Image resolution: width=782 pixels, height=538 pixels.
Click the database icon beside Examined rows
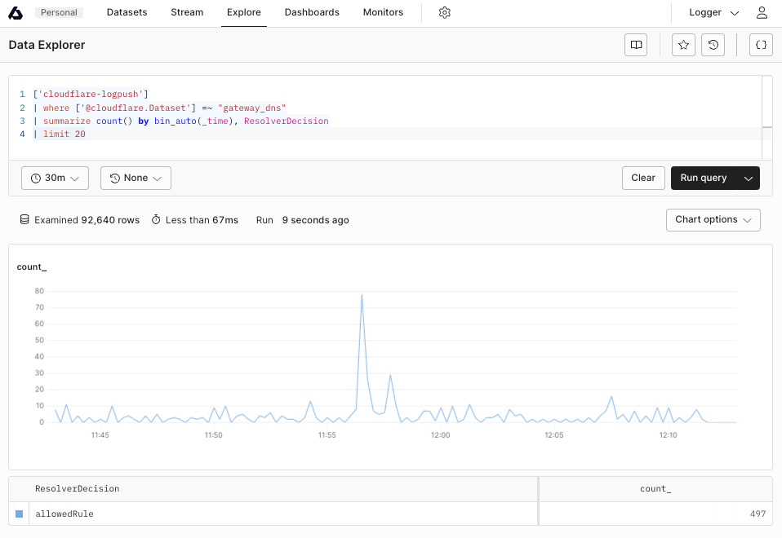(24, 219)
